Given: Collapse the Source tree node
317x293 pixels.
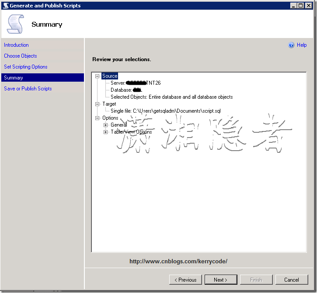Looking at the screenshot, I should (x=97, y=76).
